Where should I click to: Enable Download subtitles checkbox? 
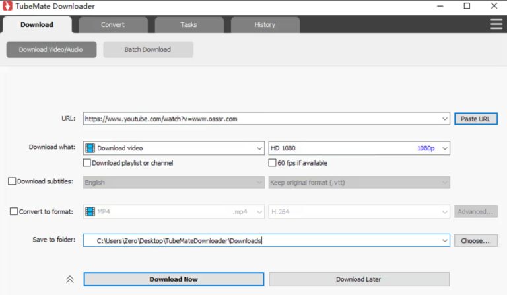tap(12, 181)
